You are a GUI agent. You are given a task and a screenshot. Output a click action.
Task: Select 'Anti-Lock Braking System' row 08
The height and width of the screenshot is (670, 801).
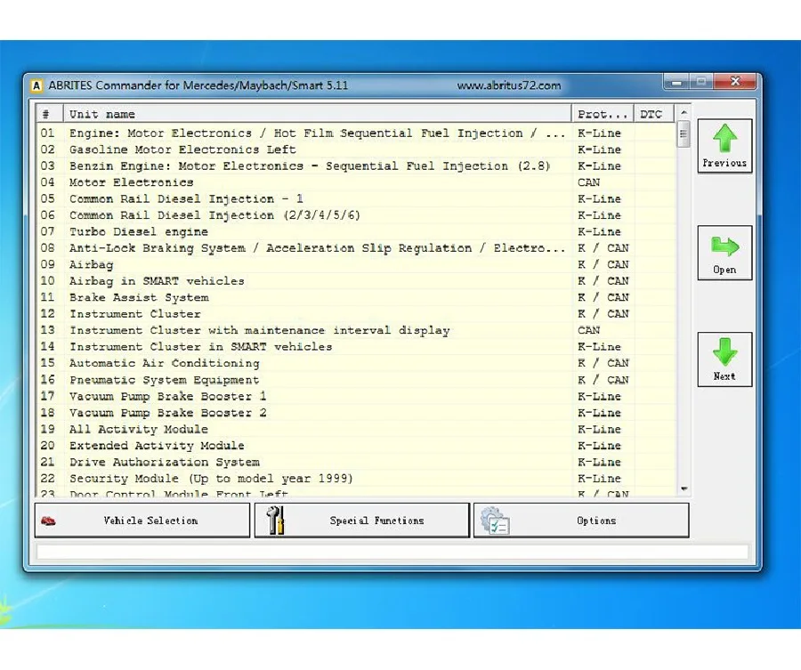pyautogui.click(x=356, y=248)
